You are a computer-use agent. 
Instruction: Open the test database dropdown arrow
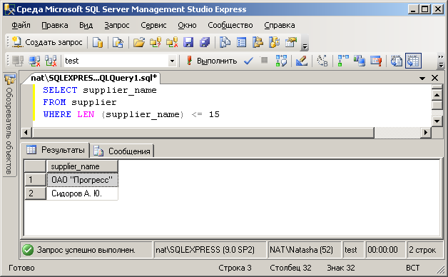(172, 61)
